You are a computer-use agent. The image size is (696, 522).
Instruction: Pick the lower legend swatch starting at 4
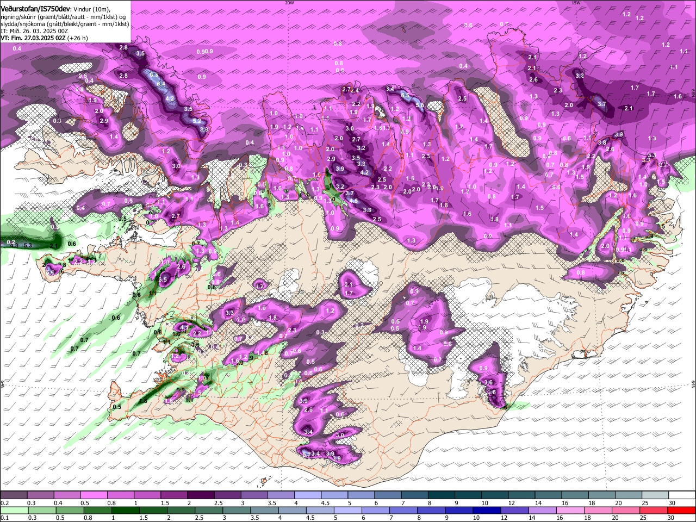click(293, 510)
